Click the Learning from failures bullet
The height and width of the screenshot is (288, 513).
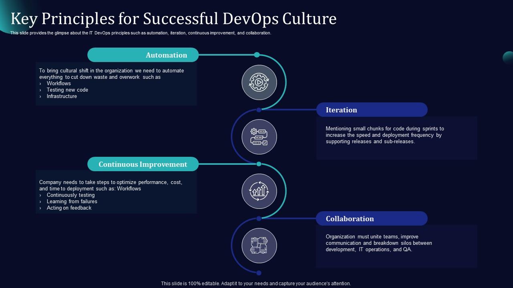coord(73,201)
